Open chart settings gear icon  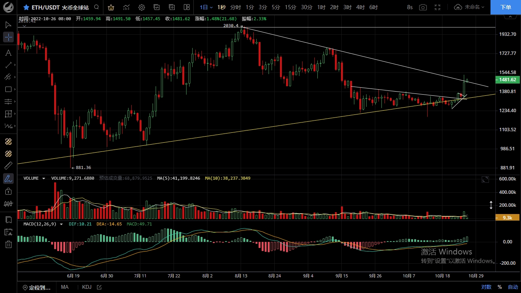142,7
